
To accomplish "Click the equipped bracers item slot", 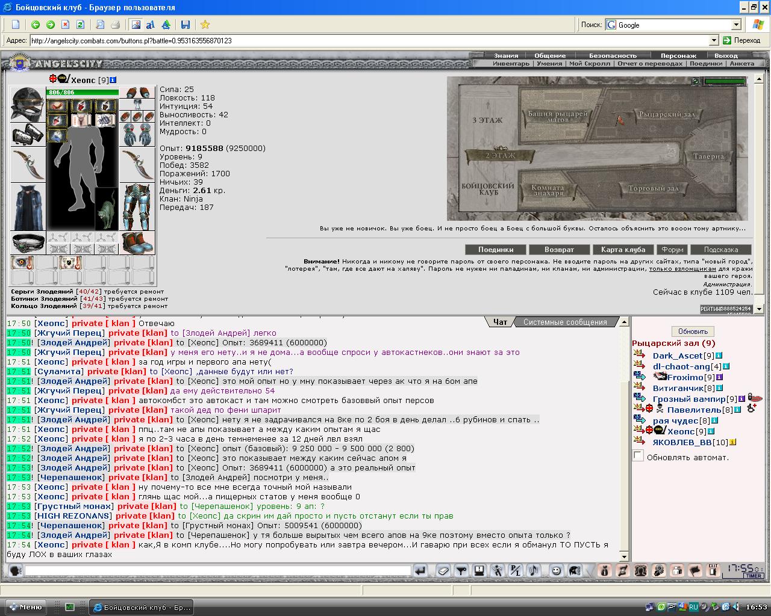I will point(28,135).
